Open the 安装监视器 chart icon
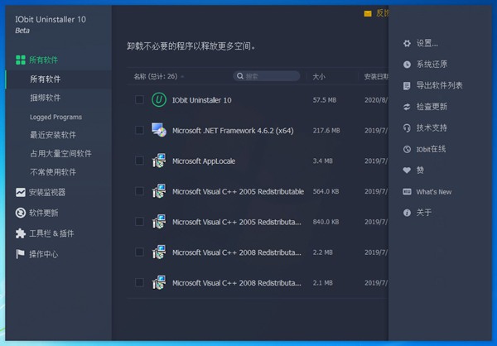 click(21, 192)
